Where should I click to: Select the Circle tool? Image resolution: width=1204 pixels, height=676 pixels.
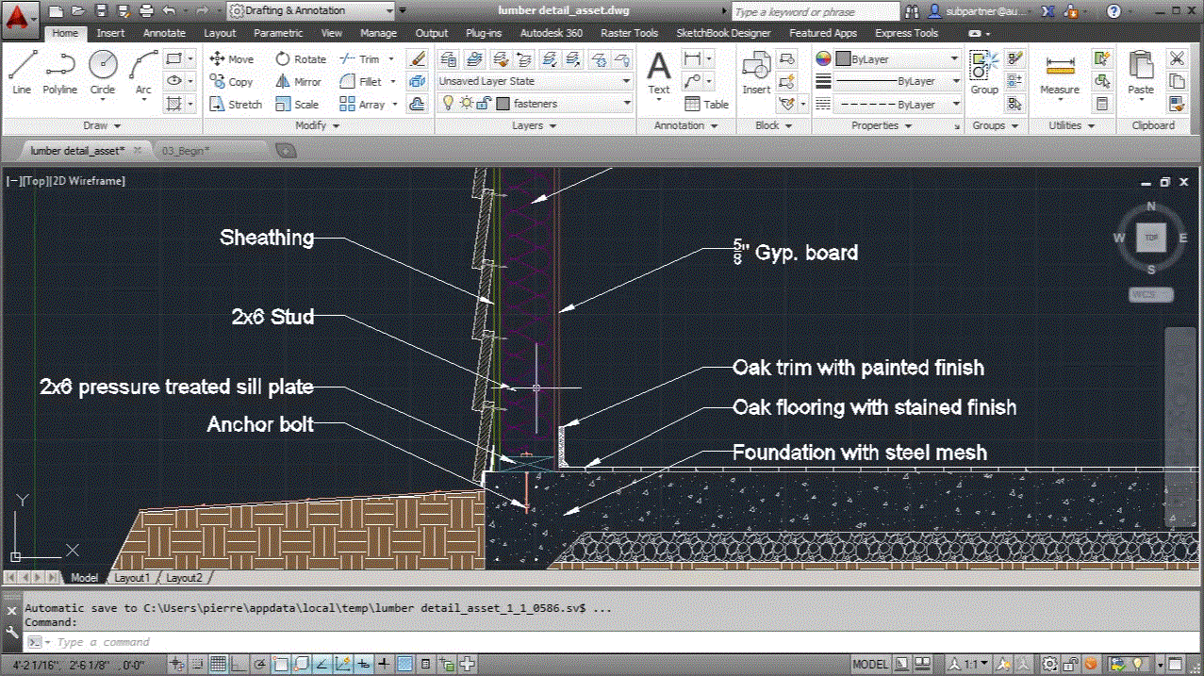click(103, 73)
